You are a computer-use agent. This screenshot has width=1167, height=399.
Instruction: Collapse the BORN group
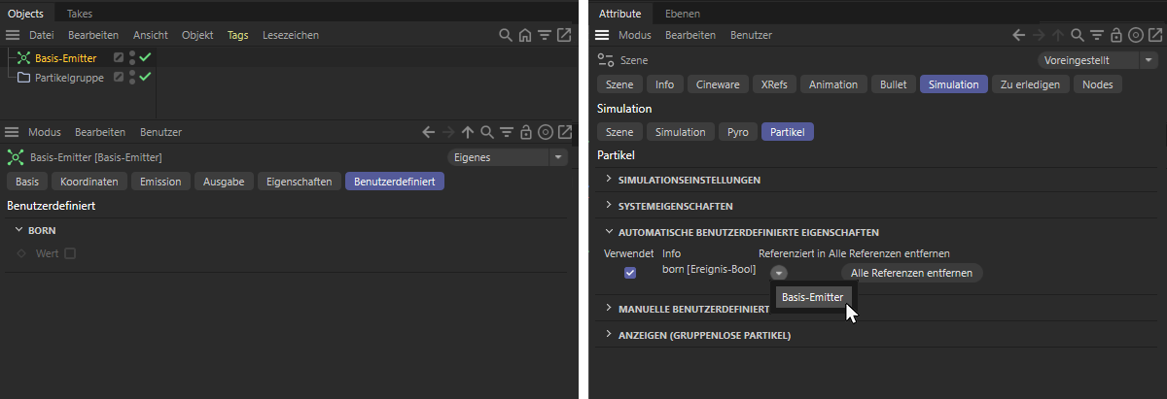click(x=35, y=231)
